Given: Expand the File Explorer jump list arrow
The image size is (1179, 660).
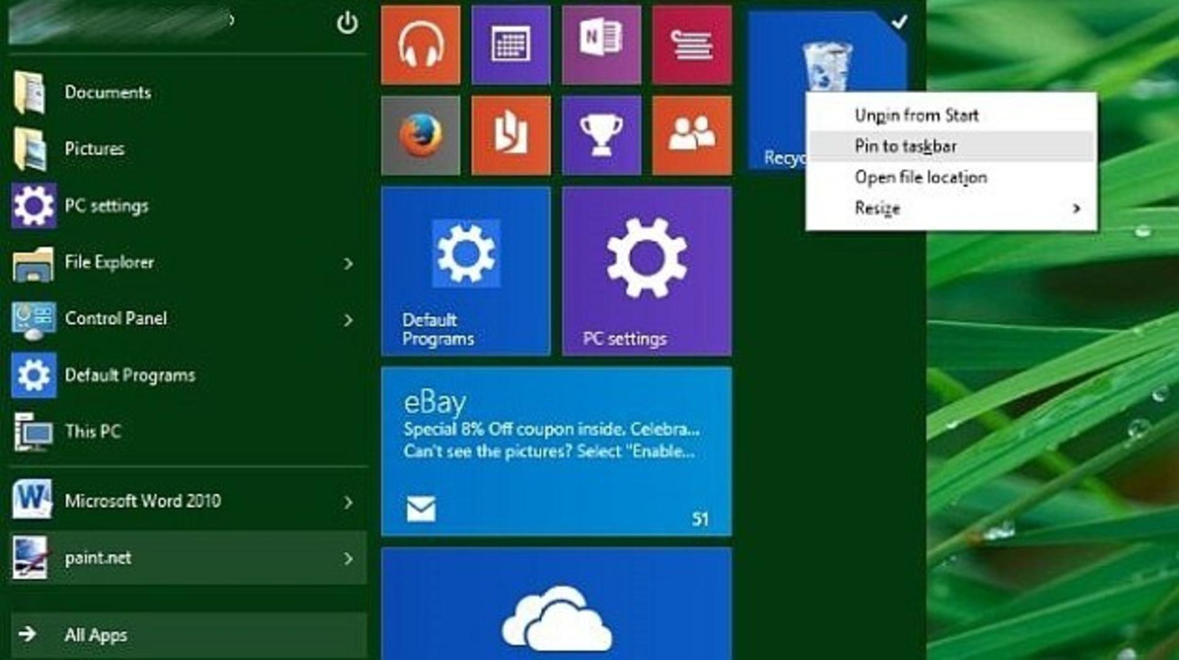Looking at the screenshot, I should (x=348, y=263).
